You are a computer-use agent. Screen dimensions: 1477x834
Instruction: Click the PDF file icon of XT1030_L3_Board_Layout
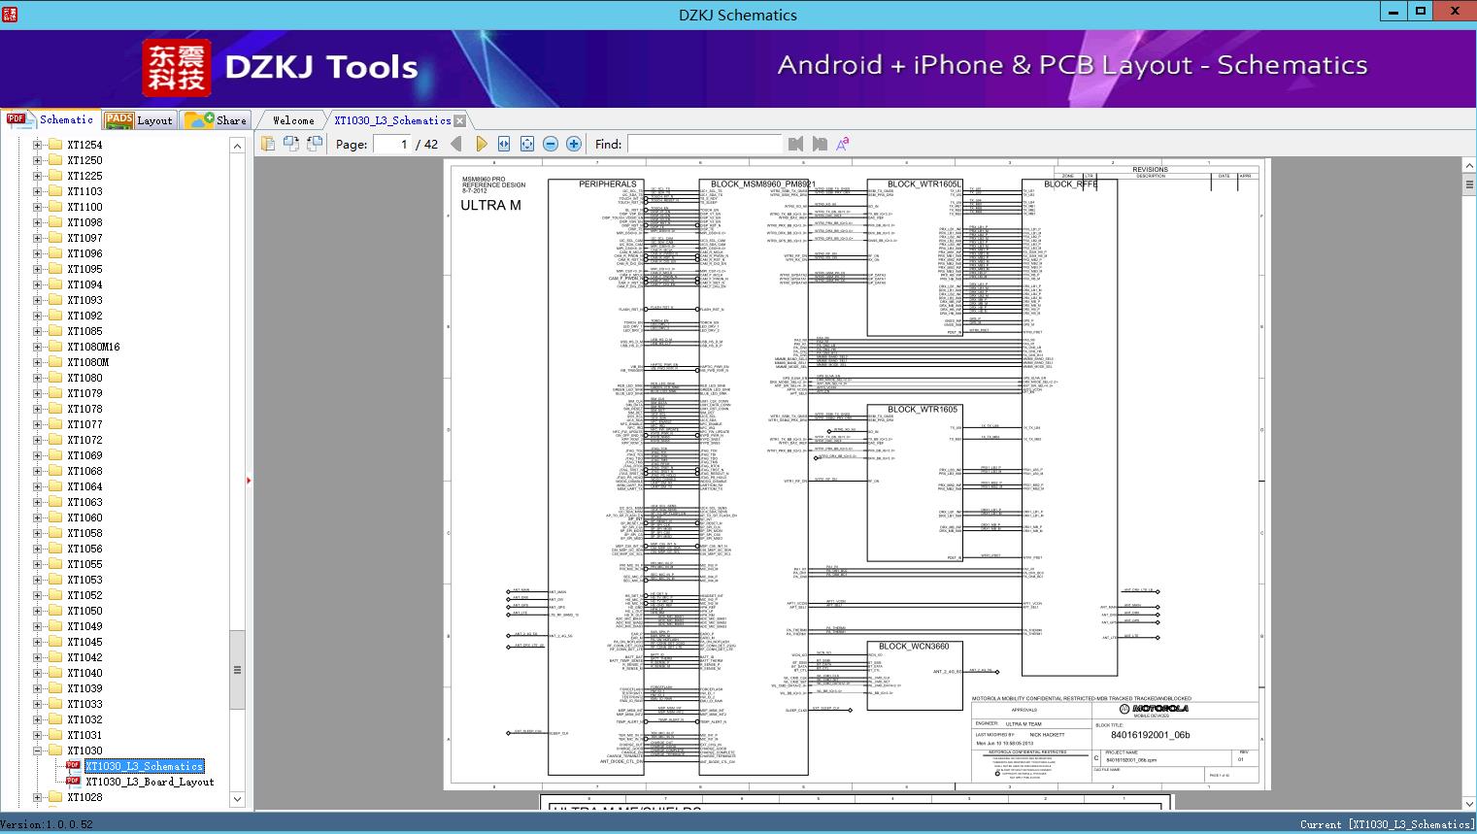point(73,782)
